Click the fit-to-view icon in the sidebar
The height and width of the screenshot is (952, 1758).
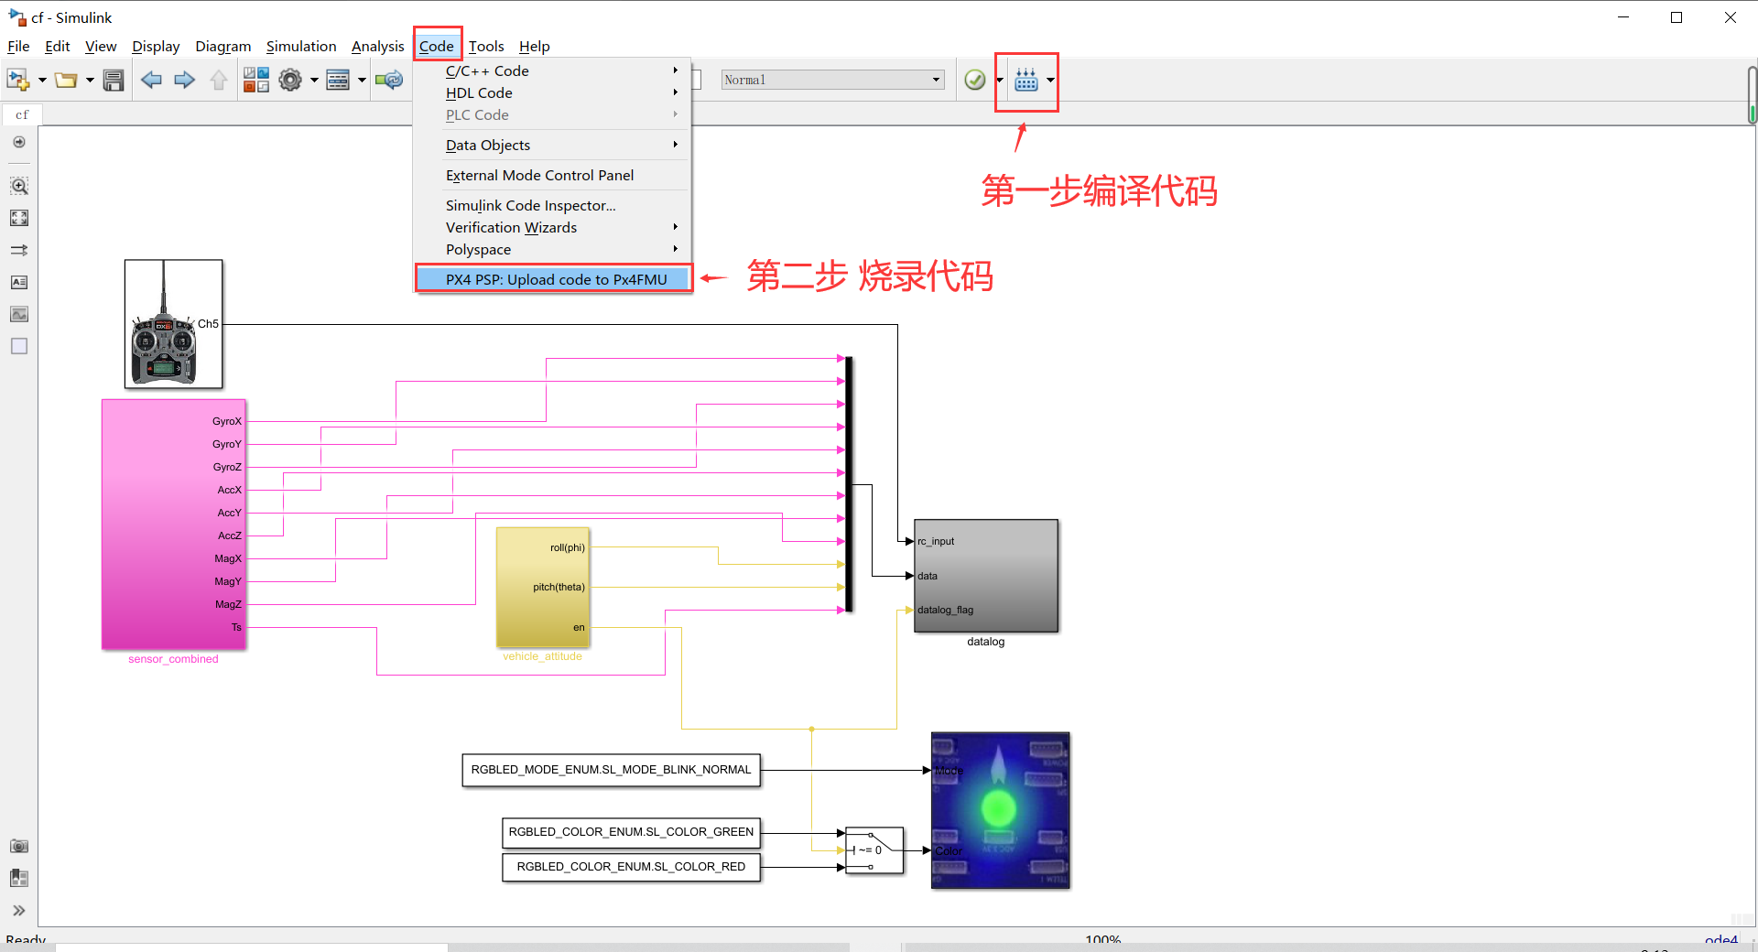click(18, 218)
